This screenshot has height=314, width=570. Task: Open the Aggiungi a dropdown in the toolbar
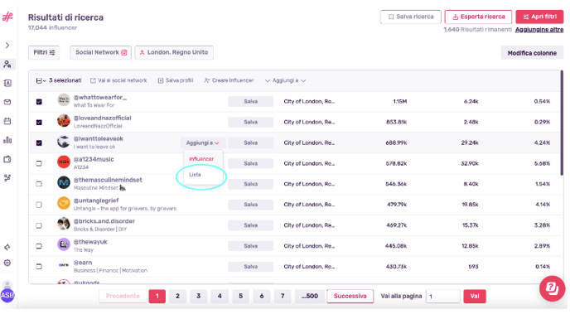point(285,80)
